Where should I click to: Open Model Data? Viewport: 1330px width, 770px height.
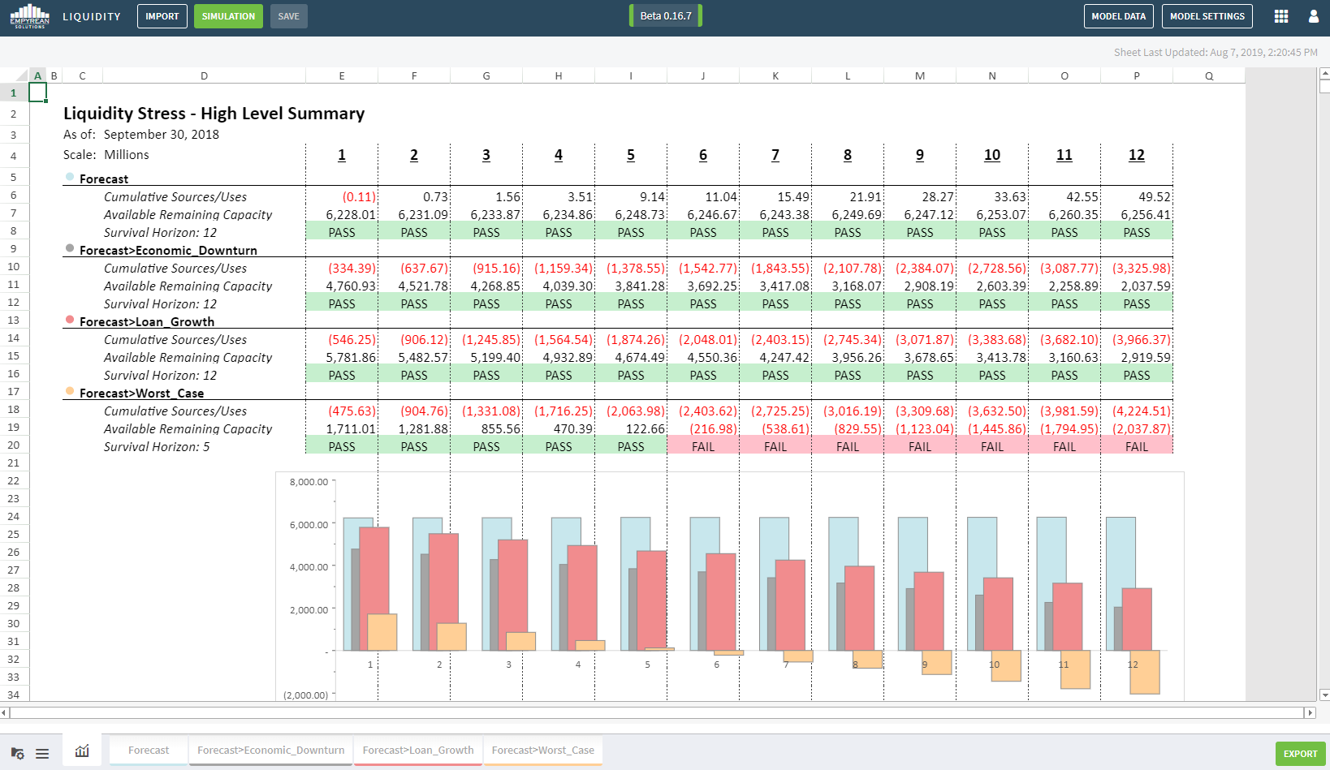[x=1118, y=16]
